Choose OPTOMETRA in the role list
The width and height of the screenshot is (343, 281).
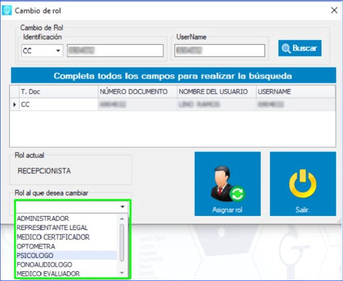pos(36,246)
